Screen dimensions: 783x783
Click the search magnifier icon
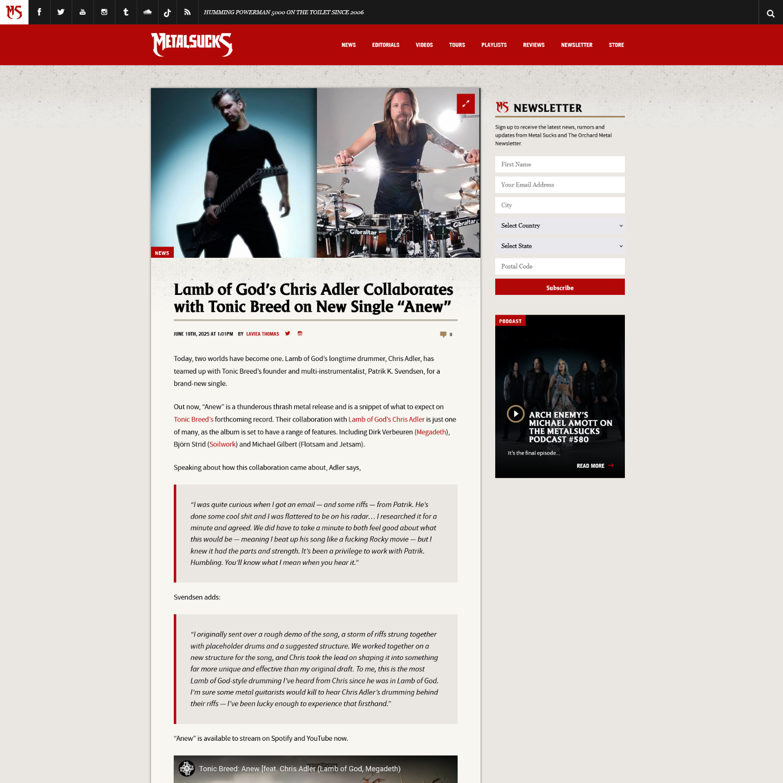click(771, 13)
